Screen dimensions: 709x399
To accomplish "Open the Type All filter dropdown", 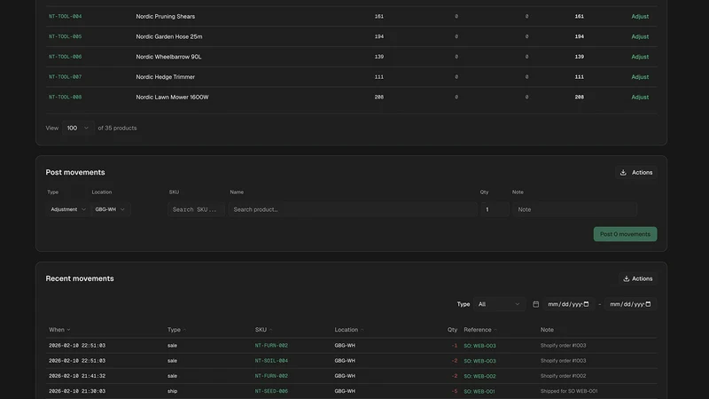I will [499, 304].
